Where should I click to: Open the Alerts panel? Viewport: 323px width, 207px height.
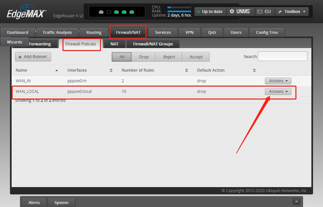point(34,202)
